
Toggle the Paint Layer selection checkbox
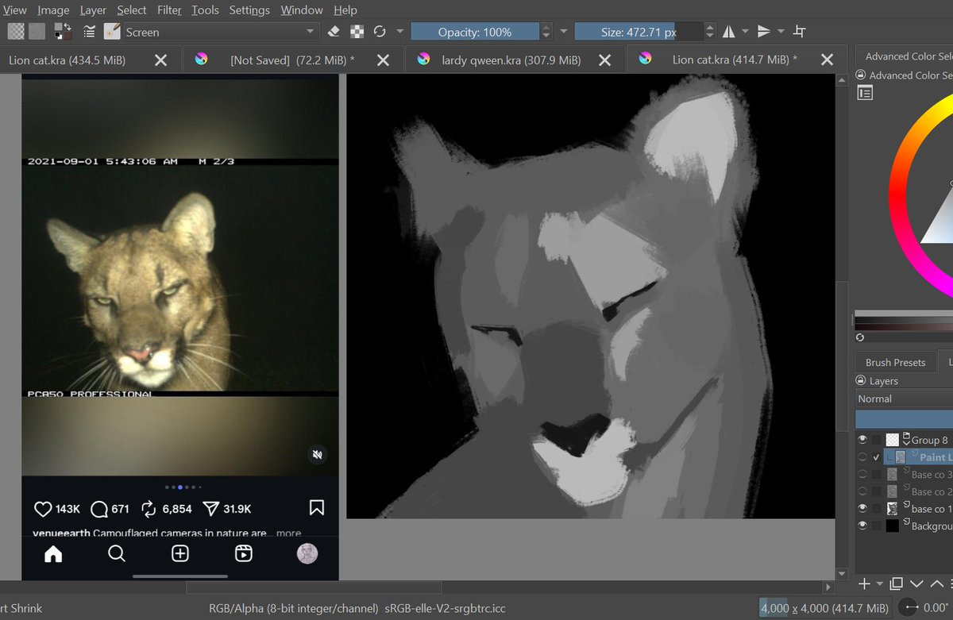876,457
